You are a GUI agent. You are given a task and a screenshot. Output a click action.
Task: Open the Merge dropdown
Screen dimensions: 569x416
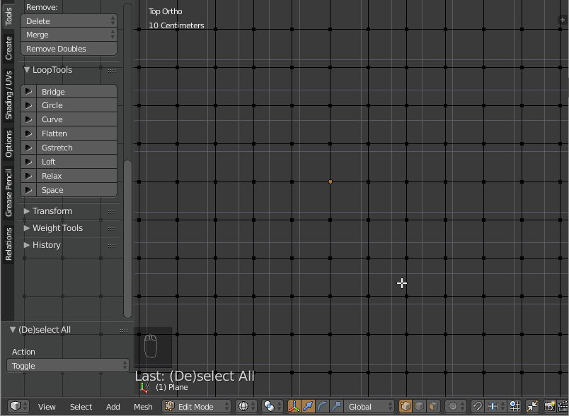point(69,35)
